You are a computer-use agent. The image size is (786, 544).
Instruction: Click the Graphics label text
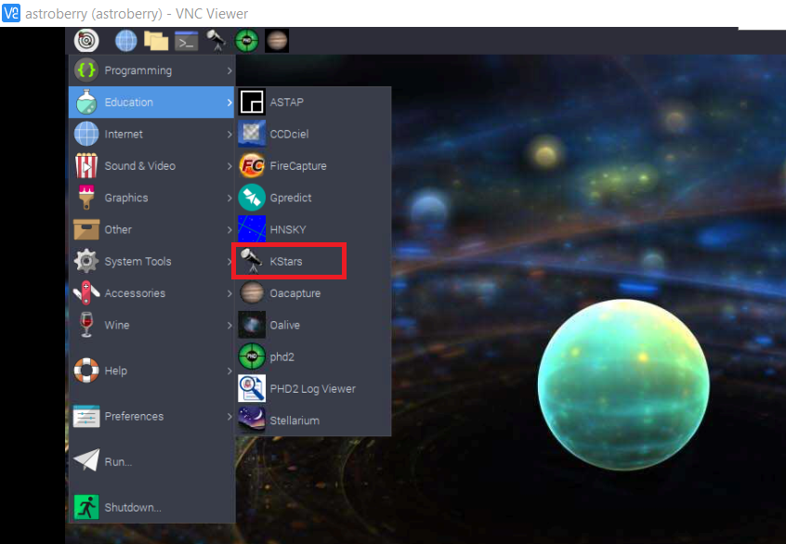coord(126,198)
